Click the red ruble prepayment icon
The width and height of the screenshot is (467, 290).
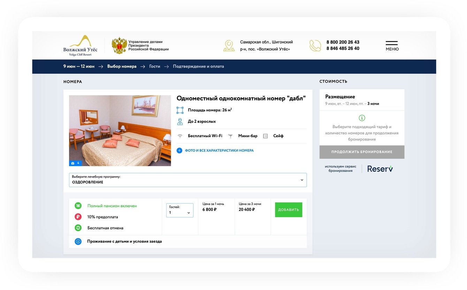click(x=78, y=217)
